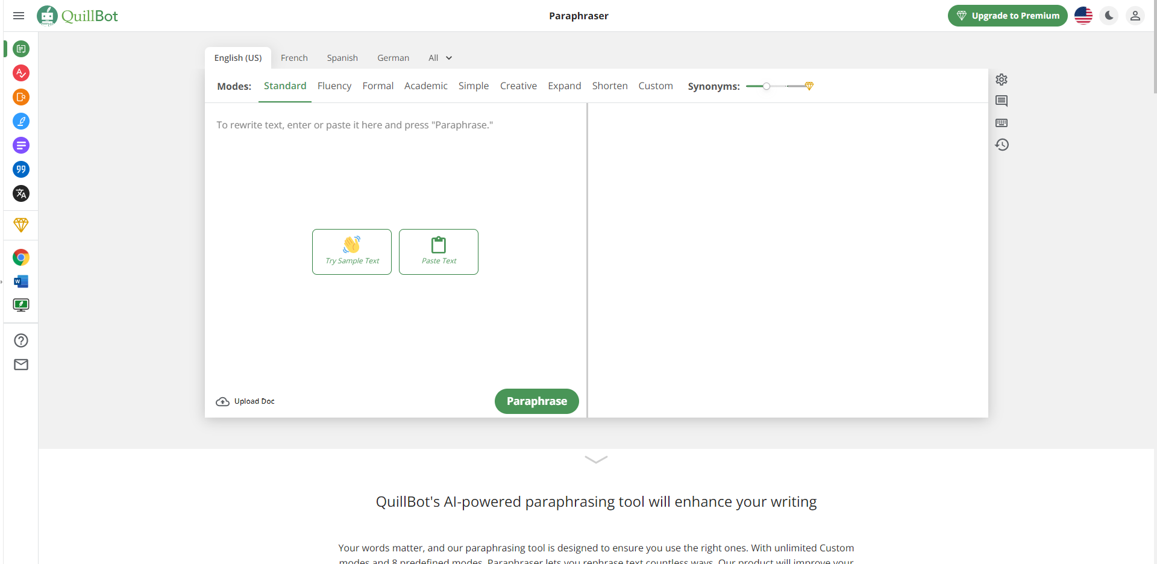
Task: Open the Help Center question icon
Action: 21,340
